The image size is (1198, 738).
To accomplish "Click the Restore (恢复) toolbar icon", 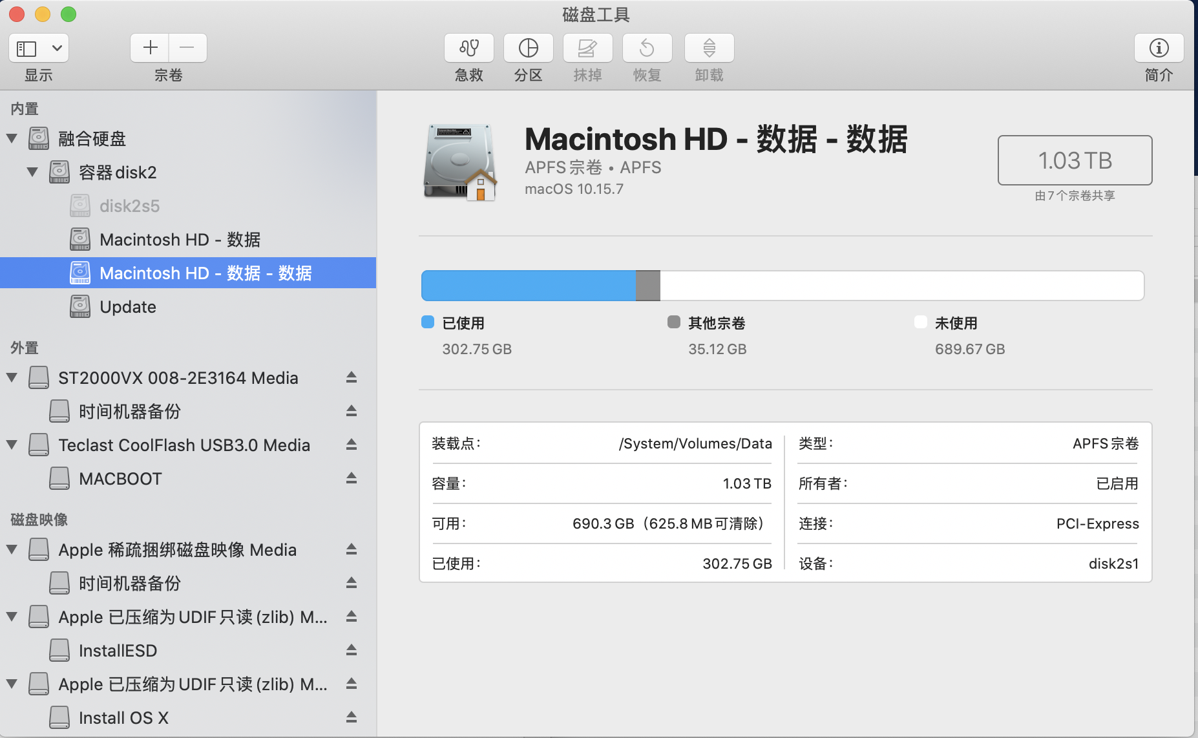I will click(x=647, y=48).
